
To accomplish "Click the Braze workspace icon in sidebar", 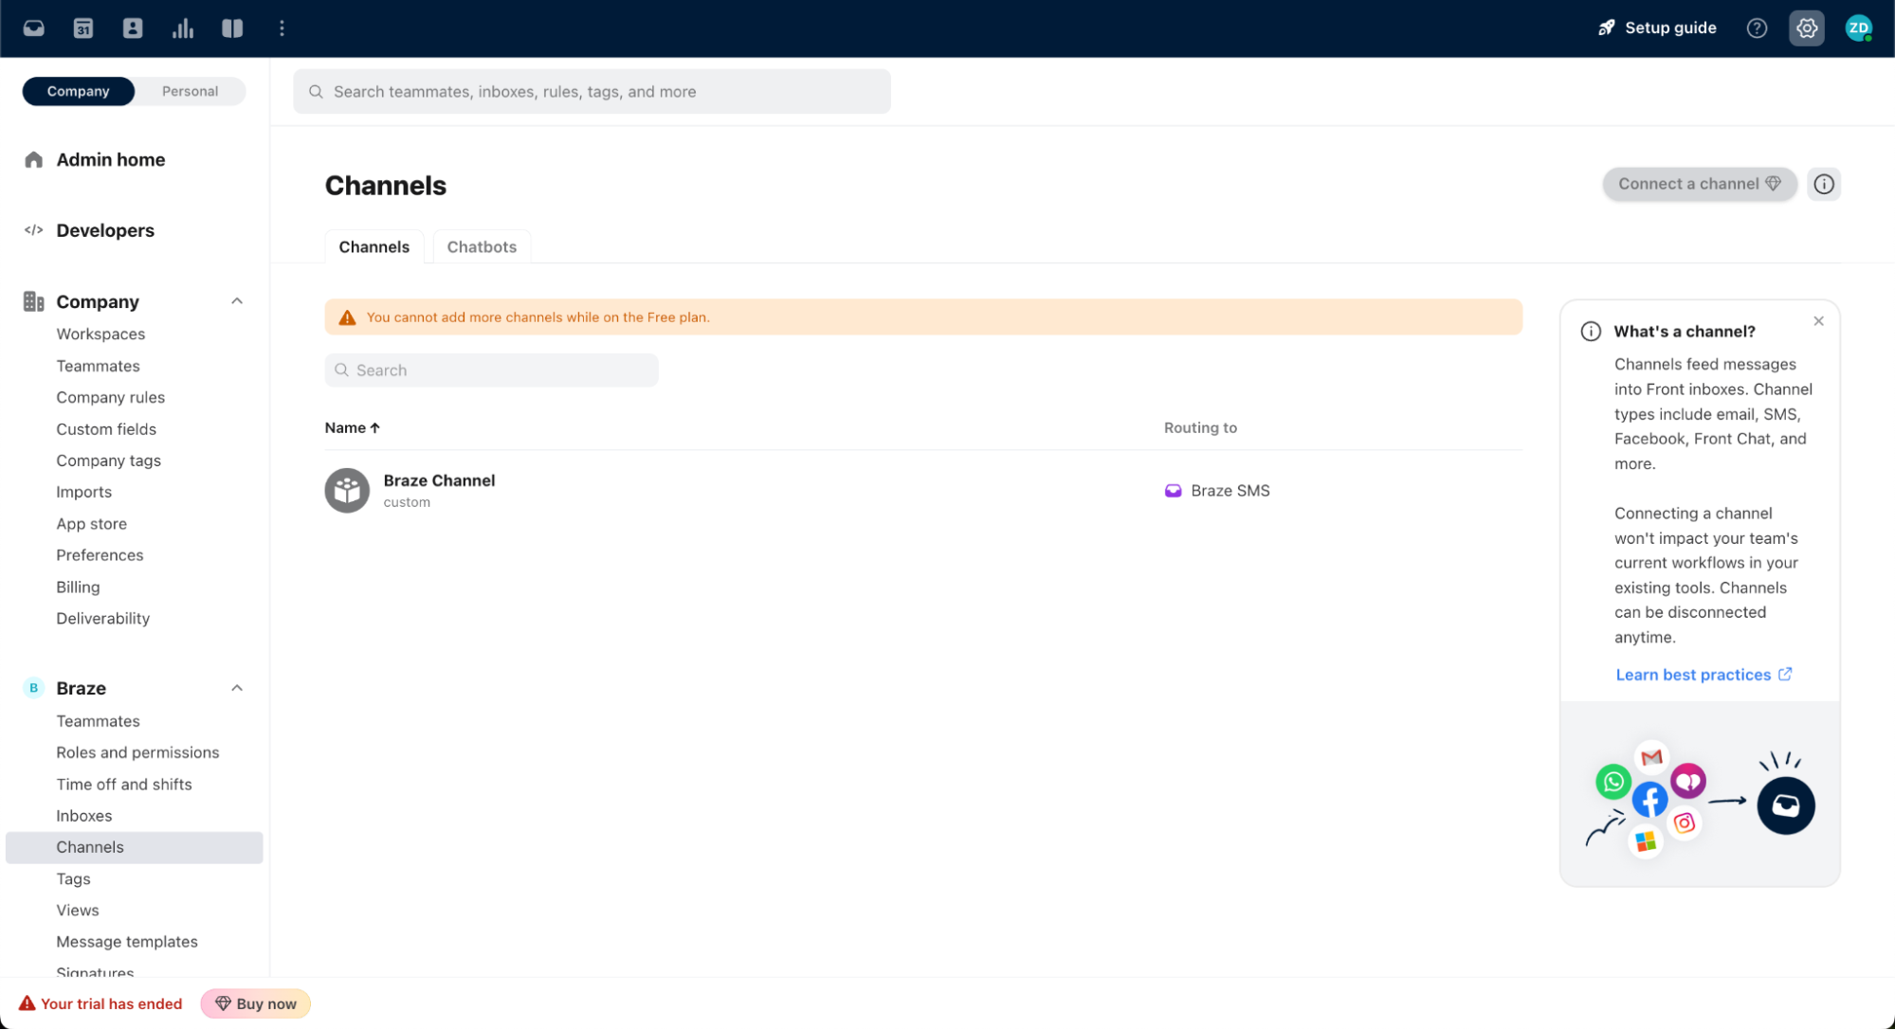I will [x=34, y=688].
